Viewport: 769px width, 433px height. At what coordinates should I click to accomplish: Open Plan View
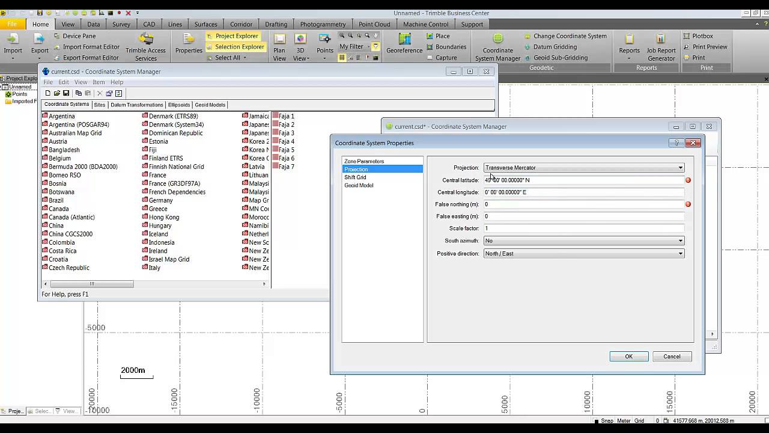click(x=279, y=47)
